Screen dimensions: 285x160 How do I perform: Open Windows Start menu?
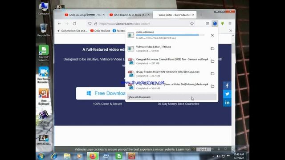pyautogui.click(x=41, y=156)
